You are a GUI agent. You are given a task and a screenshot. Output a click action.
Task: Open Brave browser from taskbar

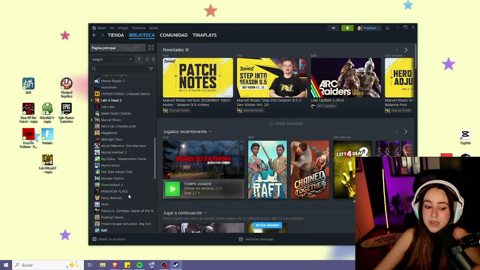pos(115,265)
